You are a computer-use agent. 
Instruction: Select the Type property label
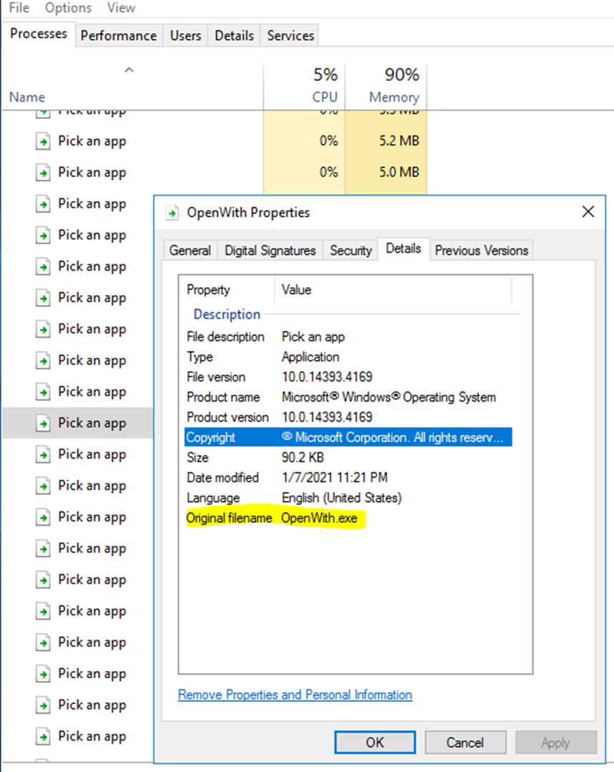199,357
